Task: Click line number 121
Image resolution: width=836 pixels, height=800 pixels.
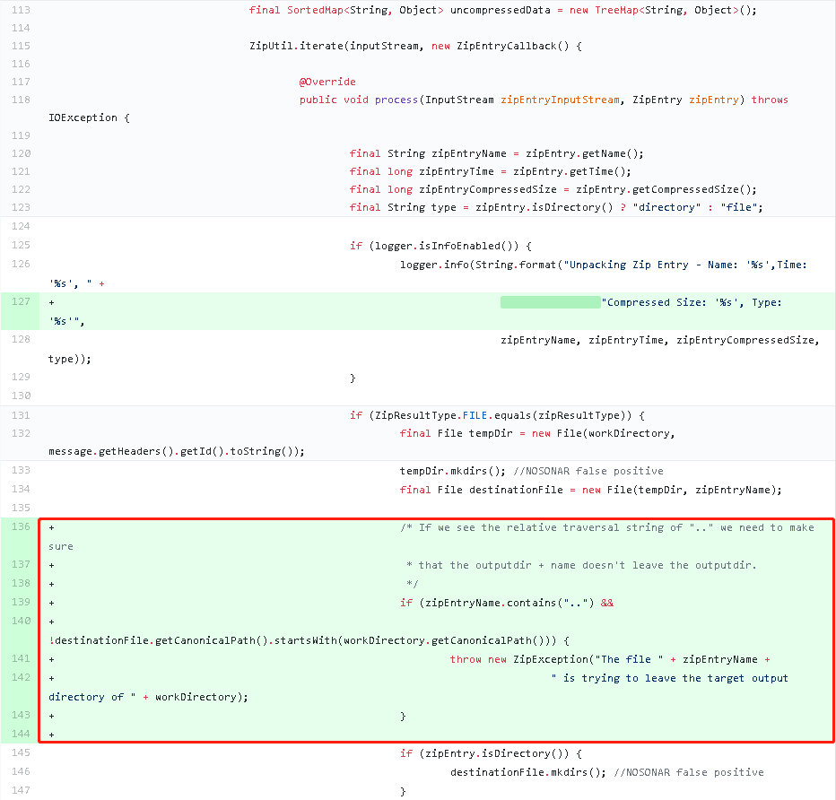Action: 21,171
